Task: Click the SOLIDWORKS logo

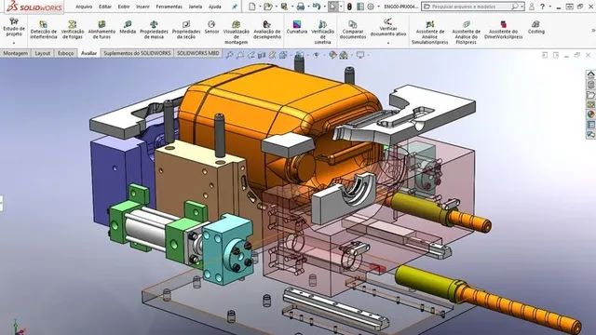Action: (34, 7)
